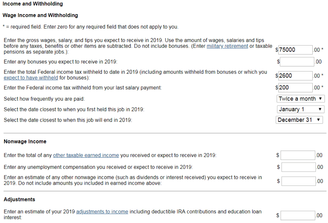
Task: Select the other nonwage income estimate field
Action: tap(298, 181)
